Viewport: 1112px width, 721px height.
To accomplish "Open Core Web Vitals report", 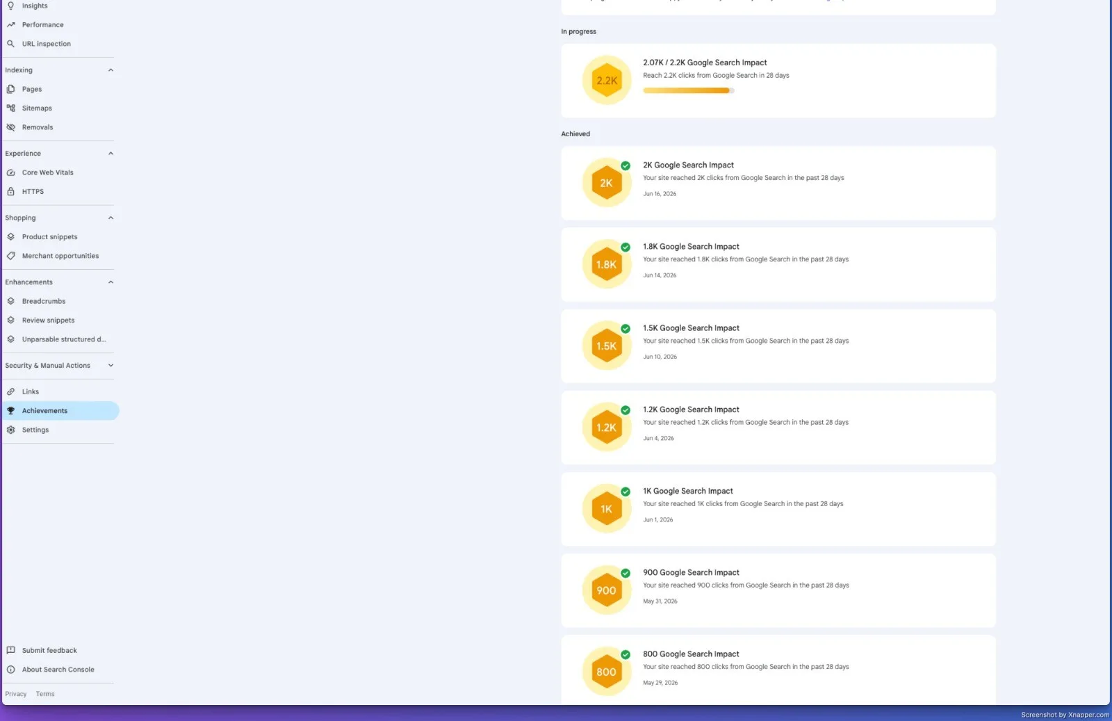I will click(47, 172).
